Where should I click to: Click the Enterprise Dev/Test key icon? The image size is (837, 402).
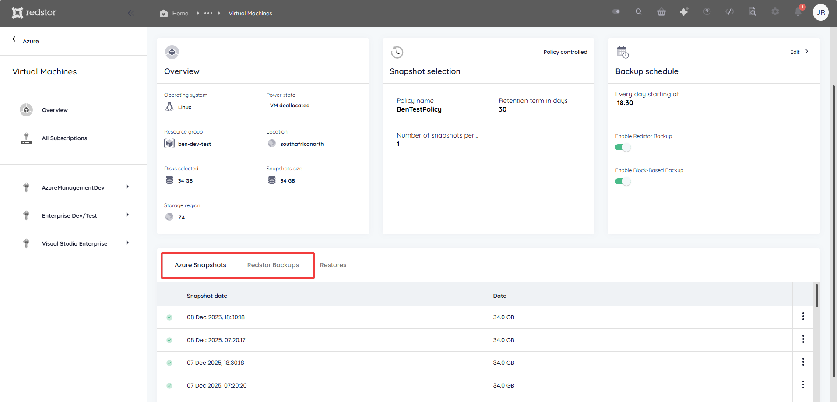(26, 215)
